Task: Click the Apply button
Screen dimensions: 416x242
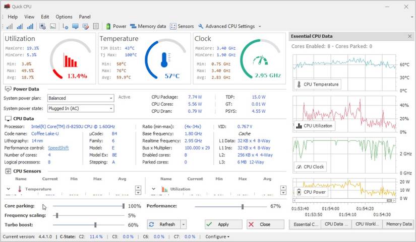Action: [223, 224]
